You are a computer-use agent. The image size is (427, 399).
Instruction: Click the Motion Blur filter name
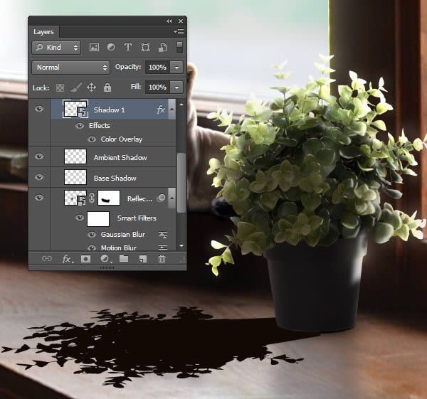[x=119, y=248]
